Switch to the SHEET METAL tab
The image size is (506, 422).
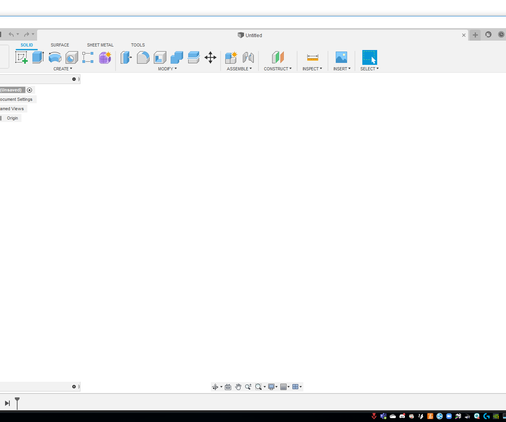click(100, 45)
